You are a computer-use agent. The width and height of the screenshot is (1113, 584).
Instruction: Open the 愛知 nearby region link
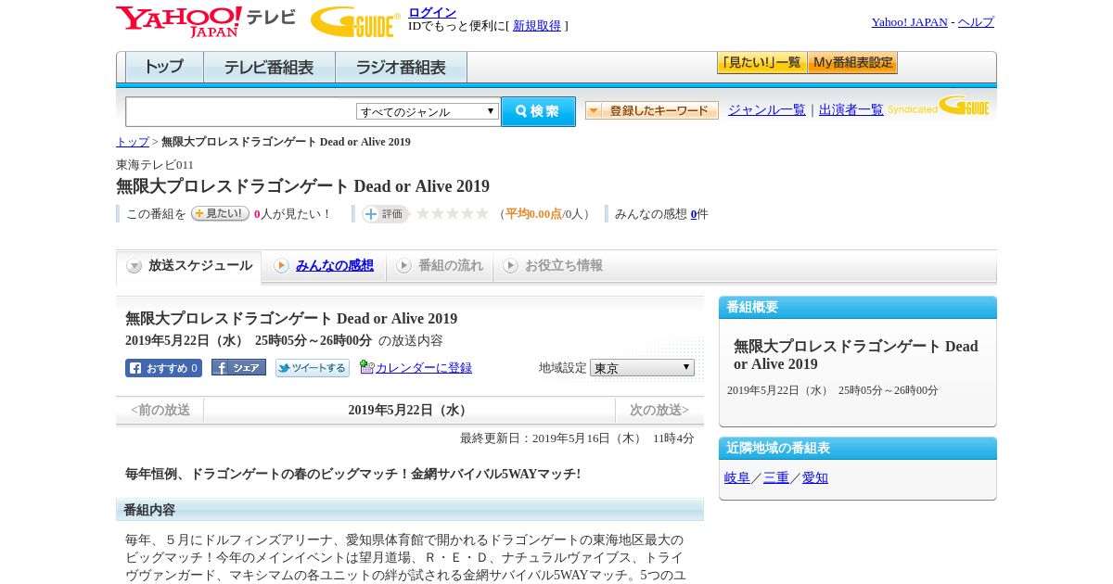(815, 478)
